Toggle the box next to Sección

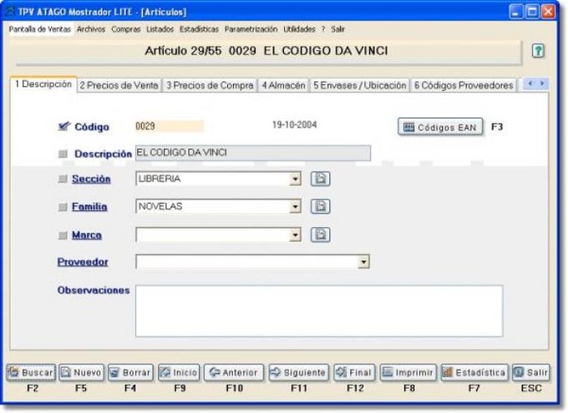(63, 179)
